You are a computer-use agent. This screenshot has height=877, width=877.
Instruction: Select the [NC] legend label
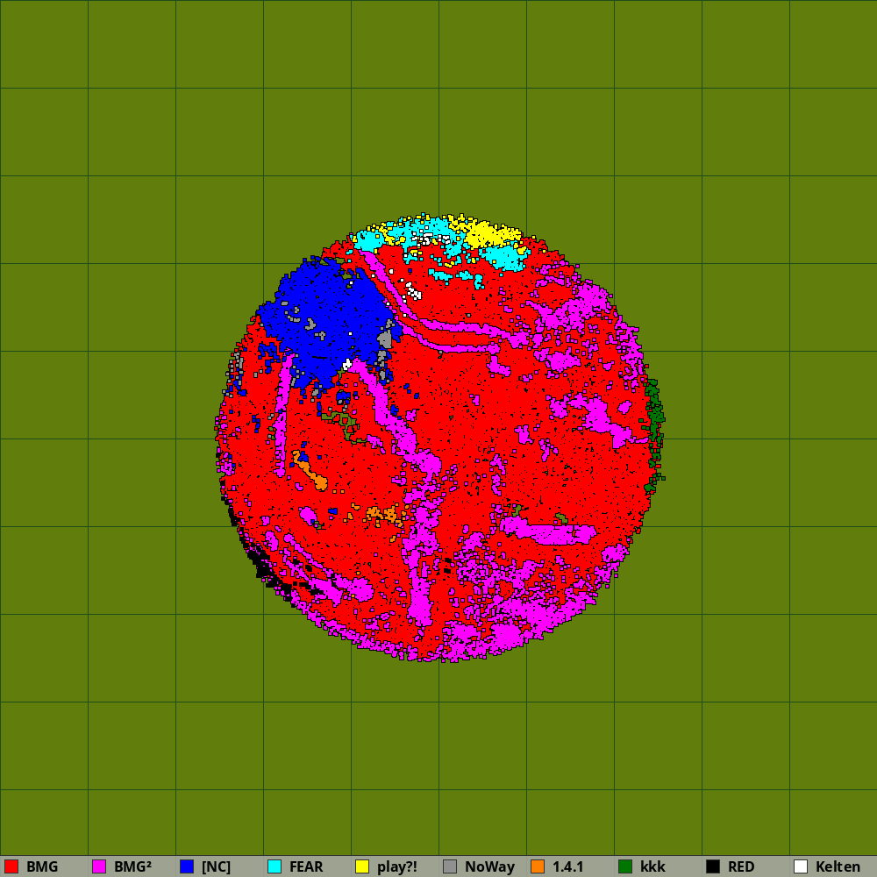217,866
